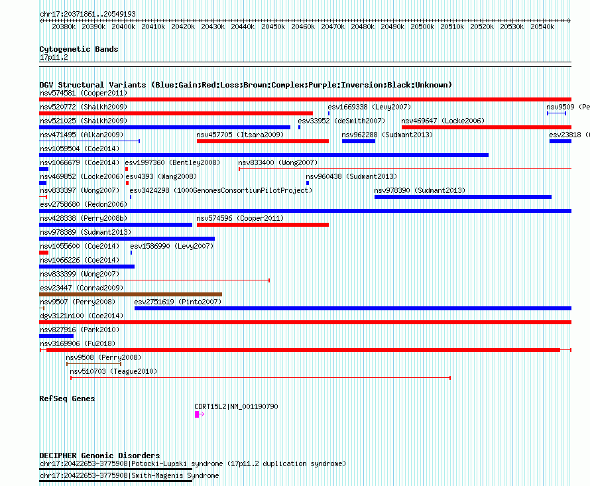This screenshot has width=590, height=486.
Task: Click the 17p11.2 cytogenetic band label
Action: (x=54, y=57)
